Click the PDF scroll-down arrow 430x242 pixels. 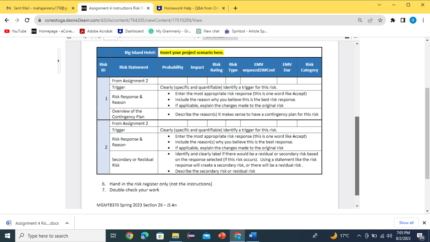click(x=357, y=206)
